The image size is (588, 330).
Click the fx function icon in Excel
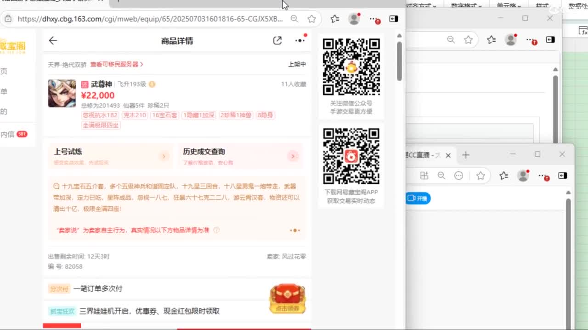pos(583,31)
